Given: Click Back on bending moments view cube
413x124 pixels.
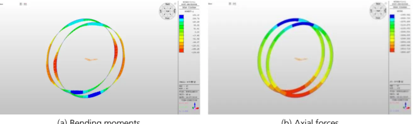Looking at the screenshot, I should click(167, 4).
